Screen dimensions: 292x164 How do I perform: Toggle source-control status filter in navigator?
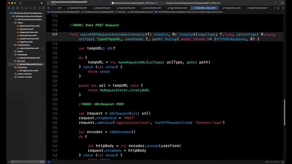click(44, 162)
